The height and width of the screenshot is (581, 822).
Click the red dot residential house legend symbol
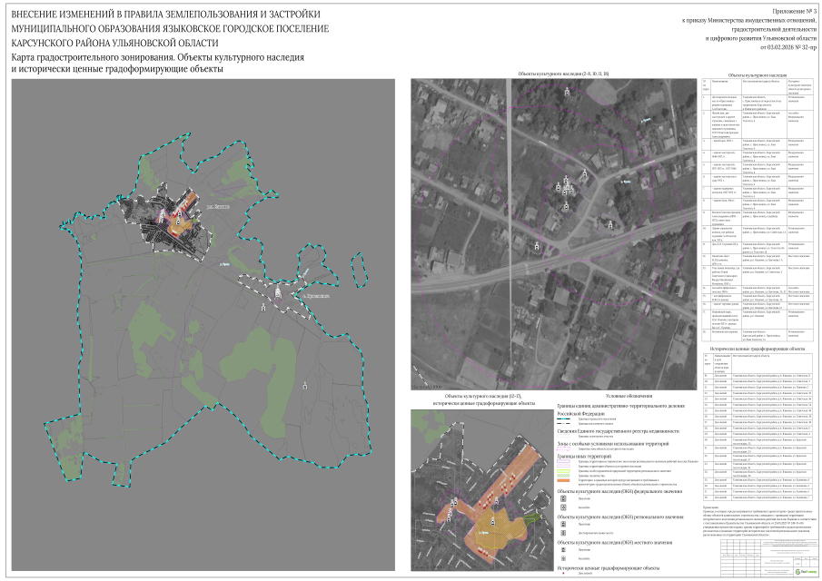tap(564, 574)
